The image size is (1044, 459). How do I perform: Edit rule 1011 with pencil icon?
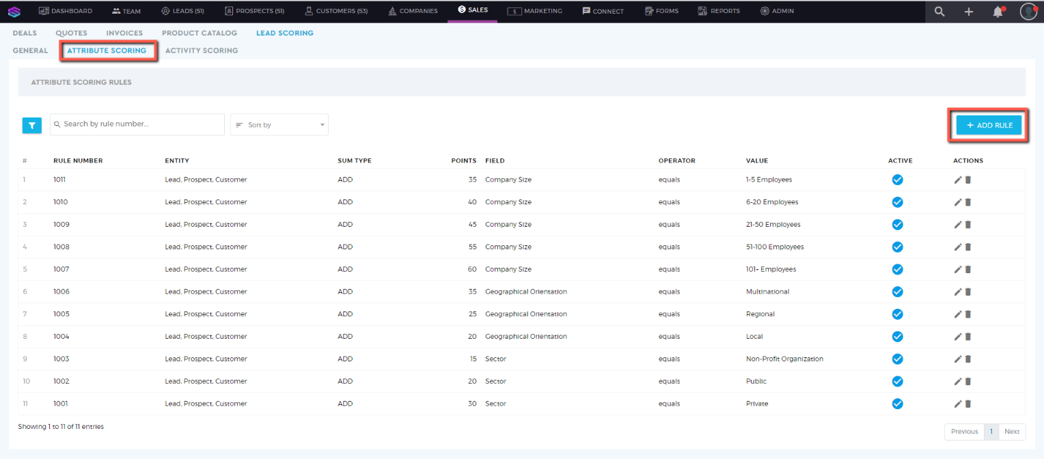(958, 180)
